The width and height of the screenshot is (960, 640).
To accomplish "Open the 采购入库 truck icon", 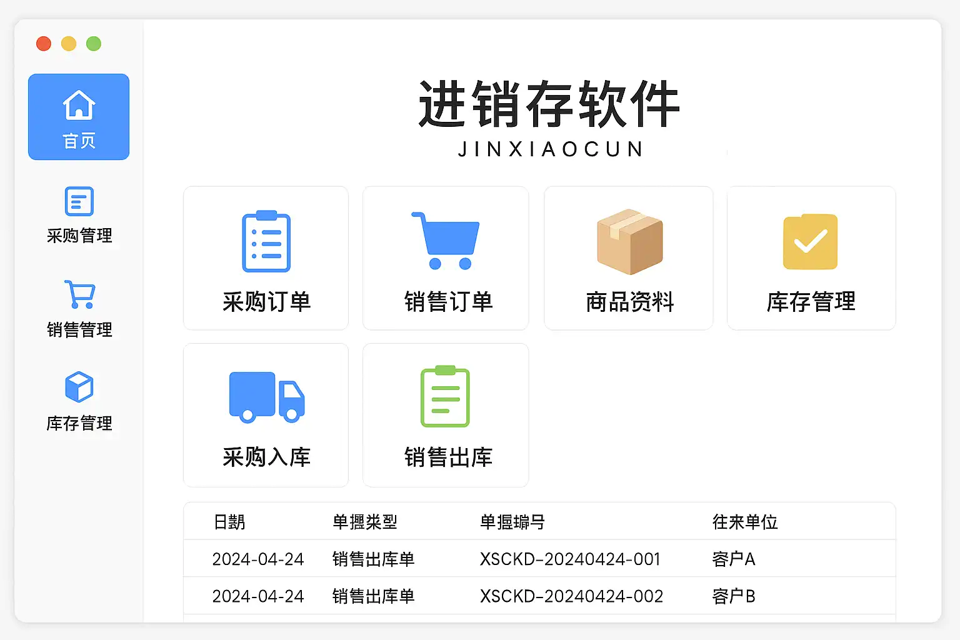I will [267, 397].
